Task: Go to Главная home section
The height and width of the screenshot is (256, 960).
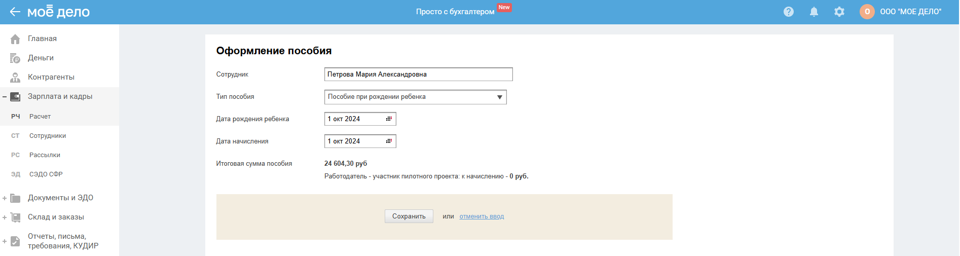Action: tap(42, 39)
